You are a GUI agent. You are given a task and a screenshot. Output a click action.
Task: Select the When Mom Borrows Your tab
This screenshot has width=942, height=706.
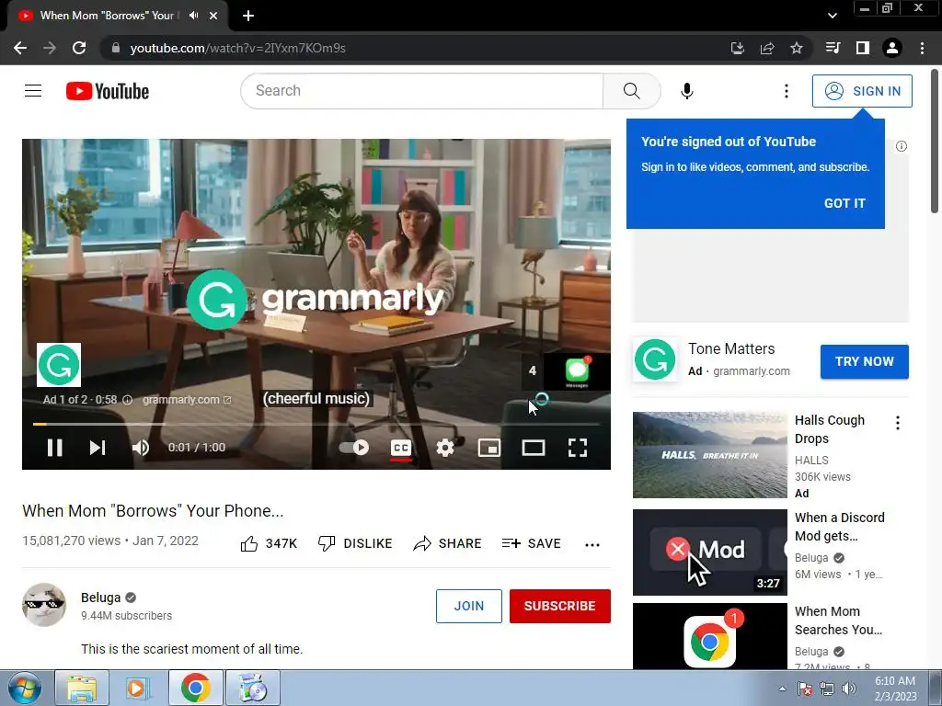click(117, 16)
